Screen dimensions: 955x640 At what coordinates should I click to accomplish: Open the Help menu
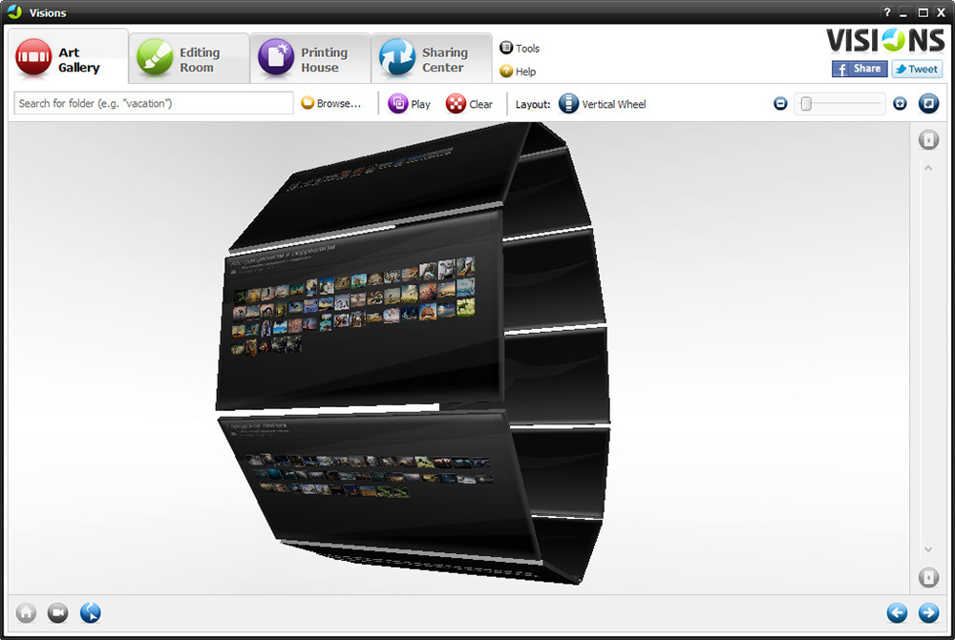coord(518,72)
